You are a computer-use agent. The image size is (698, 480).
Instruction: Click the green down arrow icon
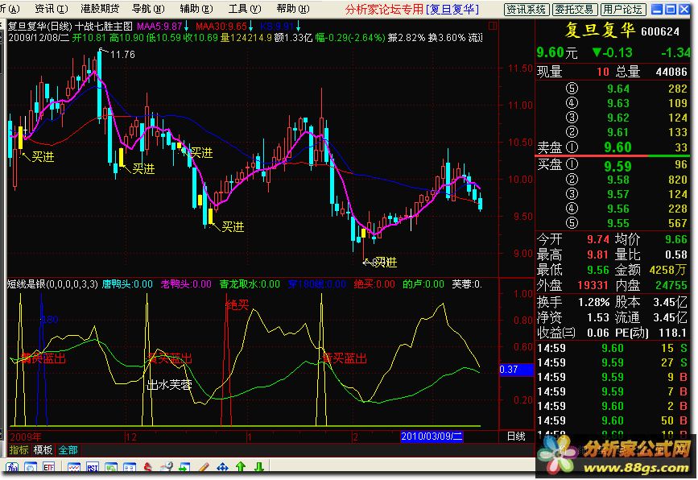pos(259,468)
